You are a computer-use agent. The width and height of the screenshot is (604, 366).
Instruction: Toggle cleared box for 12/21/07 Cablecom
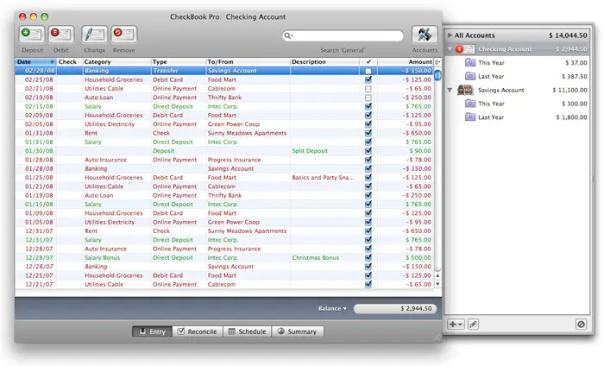(x=368, y=284)
